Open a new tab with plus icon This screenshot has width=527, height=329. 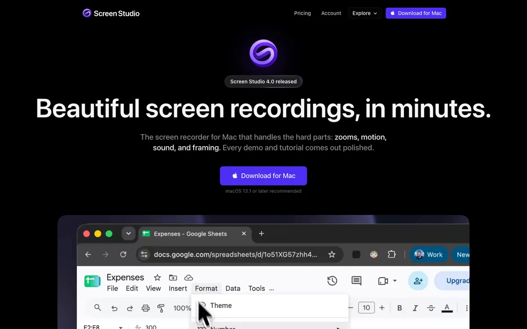[x=262, y=233]
